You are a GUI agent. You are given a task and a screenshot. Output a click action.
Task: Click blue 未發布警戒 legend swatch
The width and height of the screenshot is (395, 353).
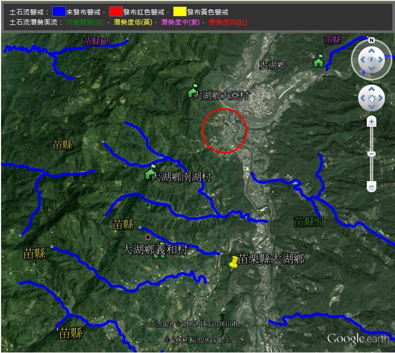click(59, 12)
